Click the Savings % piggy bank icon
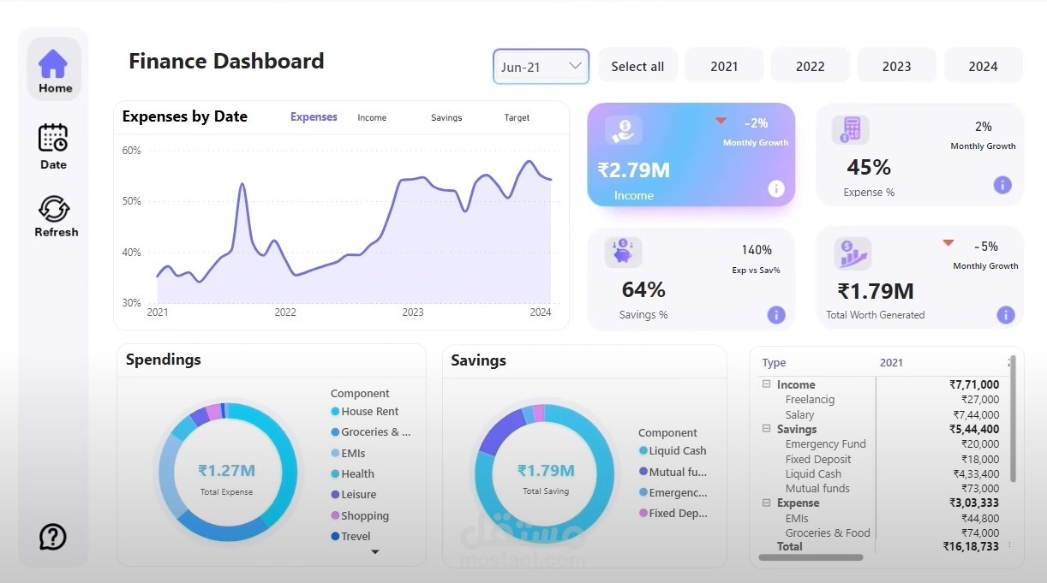1047x583 pixels. pos(623,253)
